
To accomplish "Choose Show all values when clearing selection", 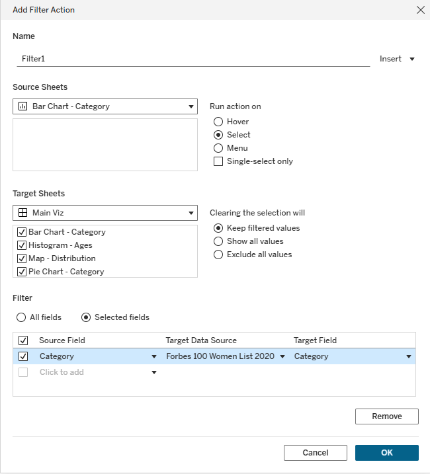I will (x=218, y=241).
